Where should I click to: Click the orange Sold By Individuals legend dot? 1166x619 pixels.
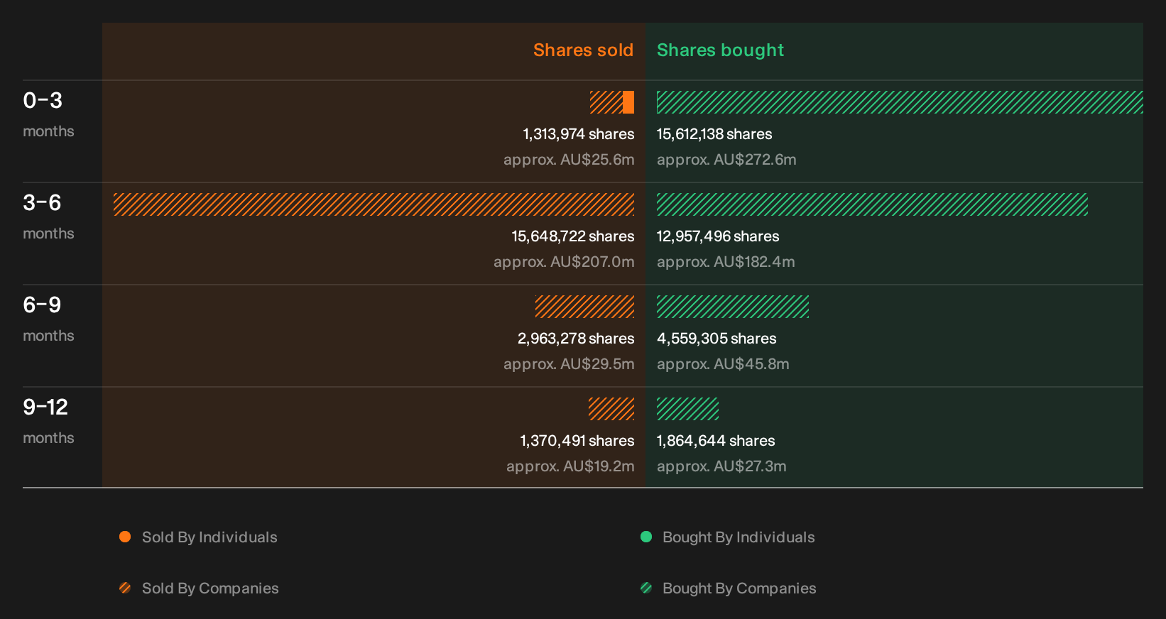(125, 537)
